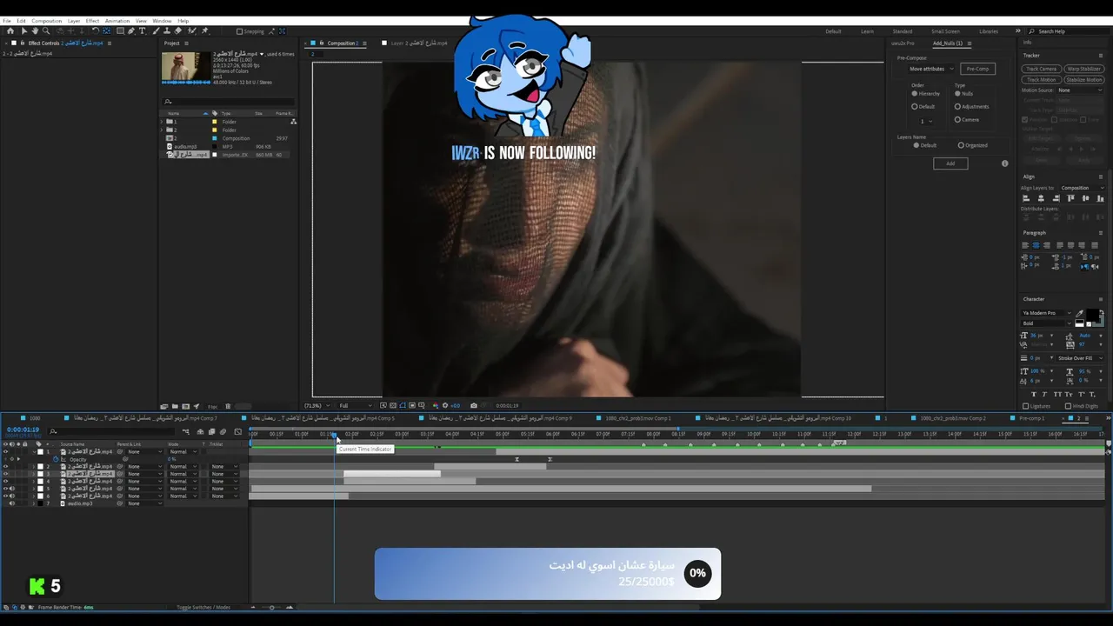The width and height of the screenshot is (1113, 626).
Task: Click the Warp Stabilizer button
Action: point(1084,69)
